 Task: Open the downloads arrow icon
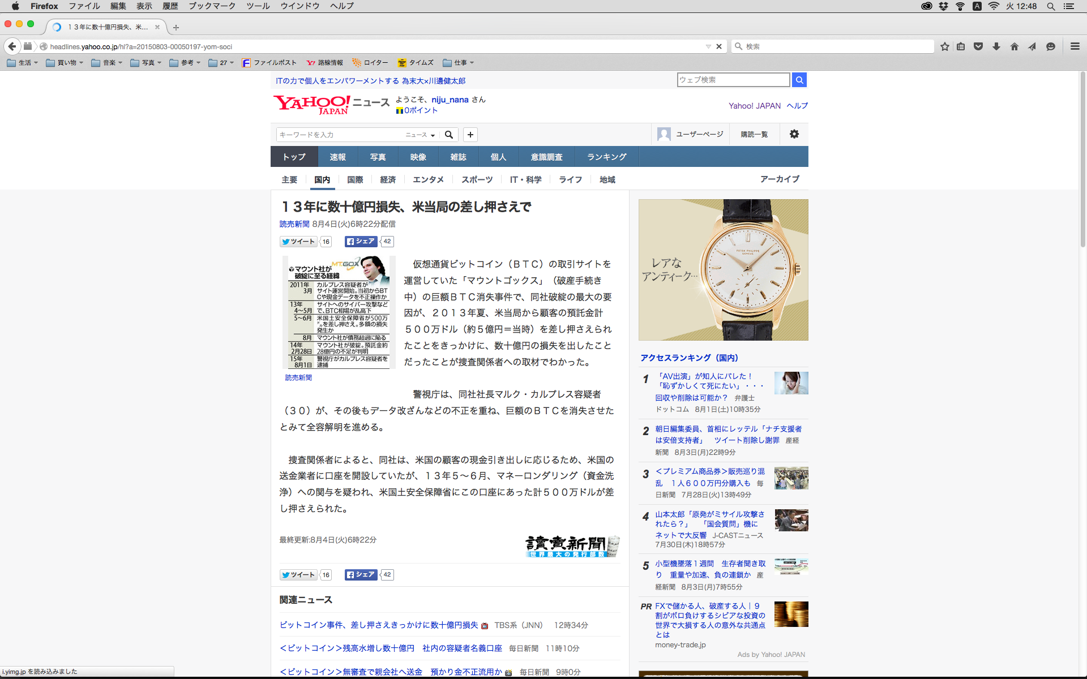click(996, 46)
